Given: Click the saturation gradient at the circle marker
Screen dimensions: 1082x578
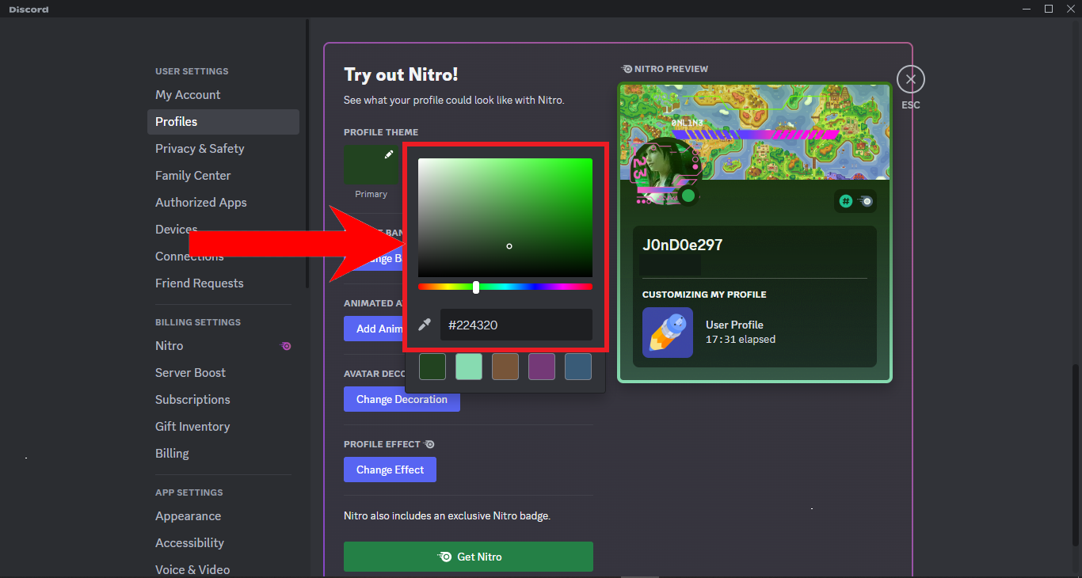Looking at the screenshot, I should tap(509, 246).
